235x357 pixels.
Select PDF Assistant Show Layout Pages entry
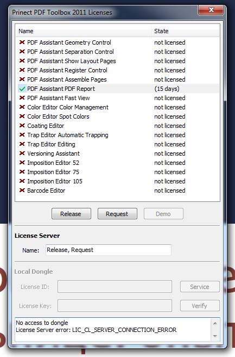(x=118, y=61)
